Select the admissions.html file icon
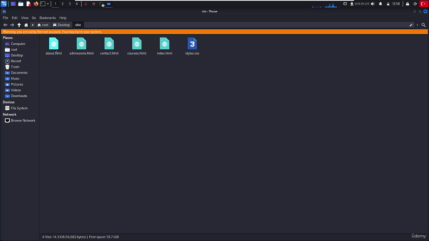The image size is (429, 241). pos(81,44)
